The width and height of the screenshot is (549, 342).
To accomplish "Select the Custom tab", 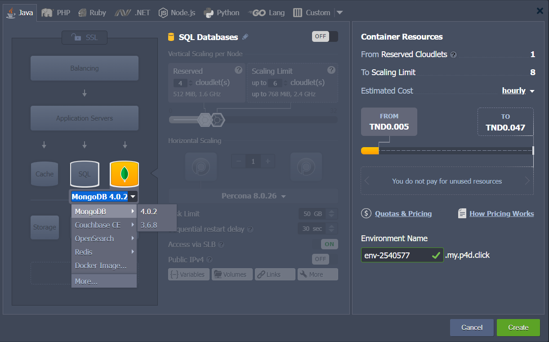I will [x=312, y=13].
